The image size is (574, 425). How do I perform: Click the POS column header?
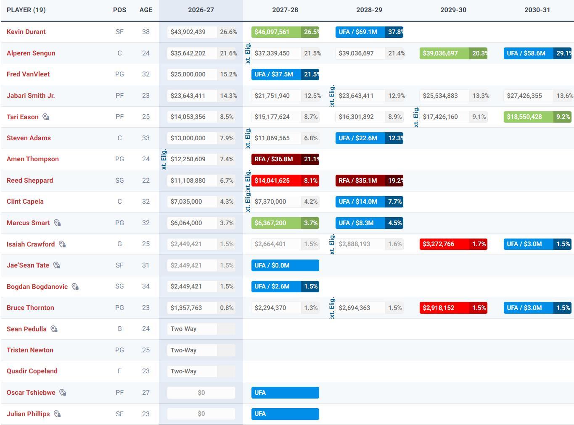click(119, 10)
